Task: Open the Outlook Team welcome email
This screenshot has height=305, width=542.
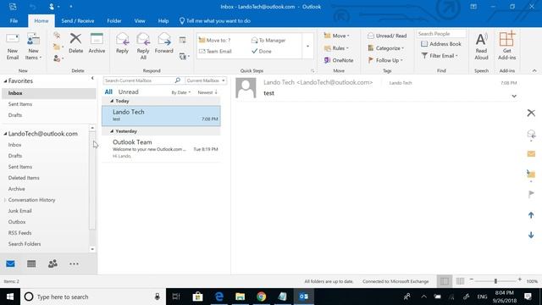Action: pos(161,149)
